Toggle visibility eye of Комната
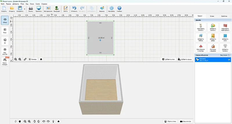 coord(229,60)
